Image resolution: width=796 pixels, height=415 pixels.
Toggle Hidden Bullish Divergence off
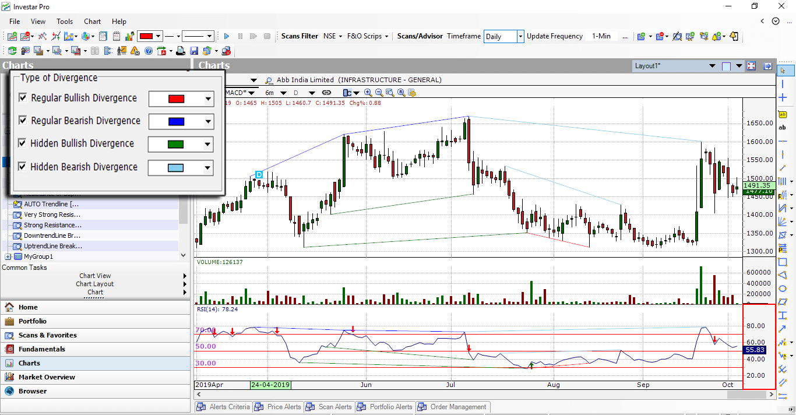tap(22, 144)
